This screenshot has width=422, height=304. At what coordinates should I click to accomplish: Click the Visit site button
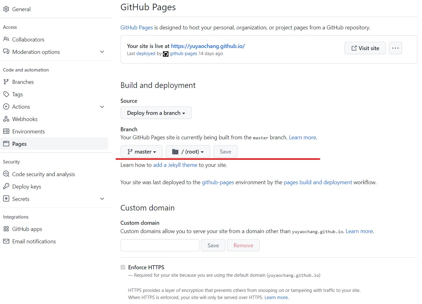pyautogui.click(x=365, y=48)
